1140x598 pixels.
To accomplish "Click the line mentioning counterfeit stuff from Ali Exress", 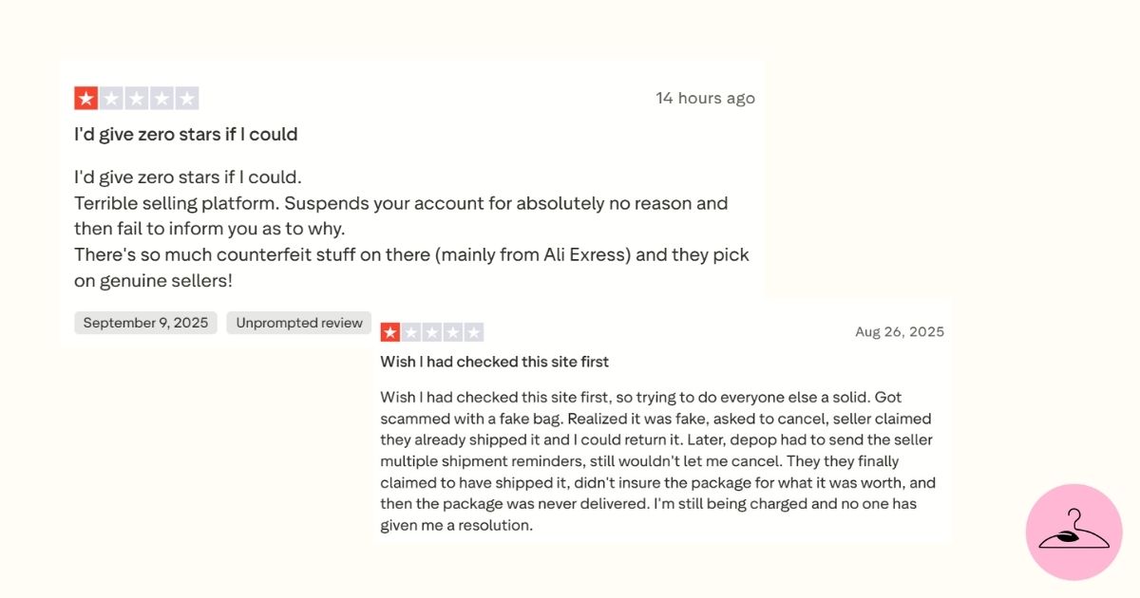I will click(410, 255).
